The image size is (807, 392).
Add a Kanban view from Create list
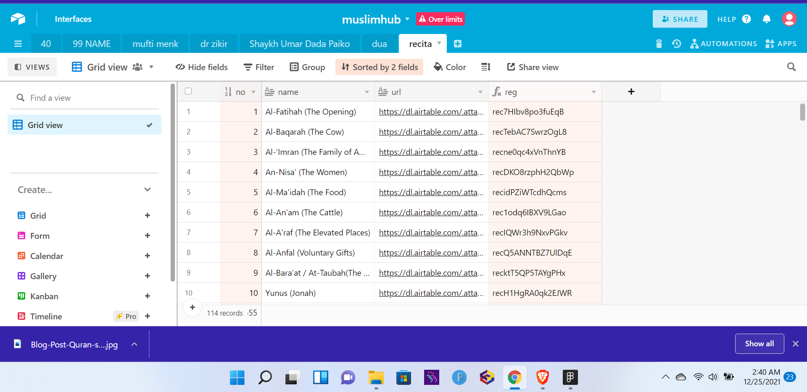click(148, 296)
